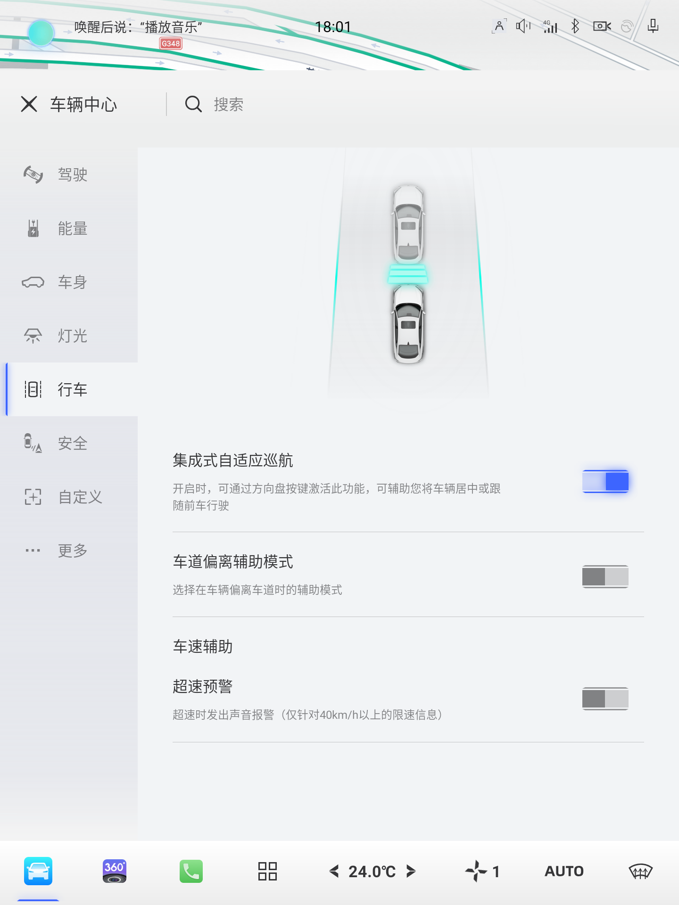Image resolution: width=679 pixels, height=905 pixels.
Task: Tap the windshield defrost icon
Action: tap(640, 871)
